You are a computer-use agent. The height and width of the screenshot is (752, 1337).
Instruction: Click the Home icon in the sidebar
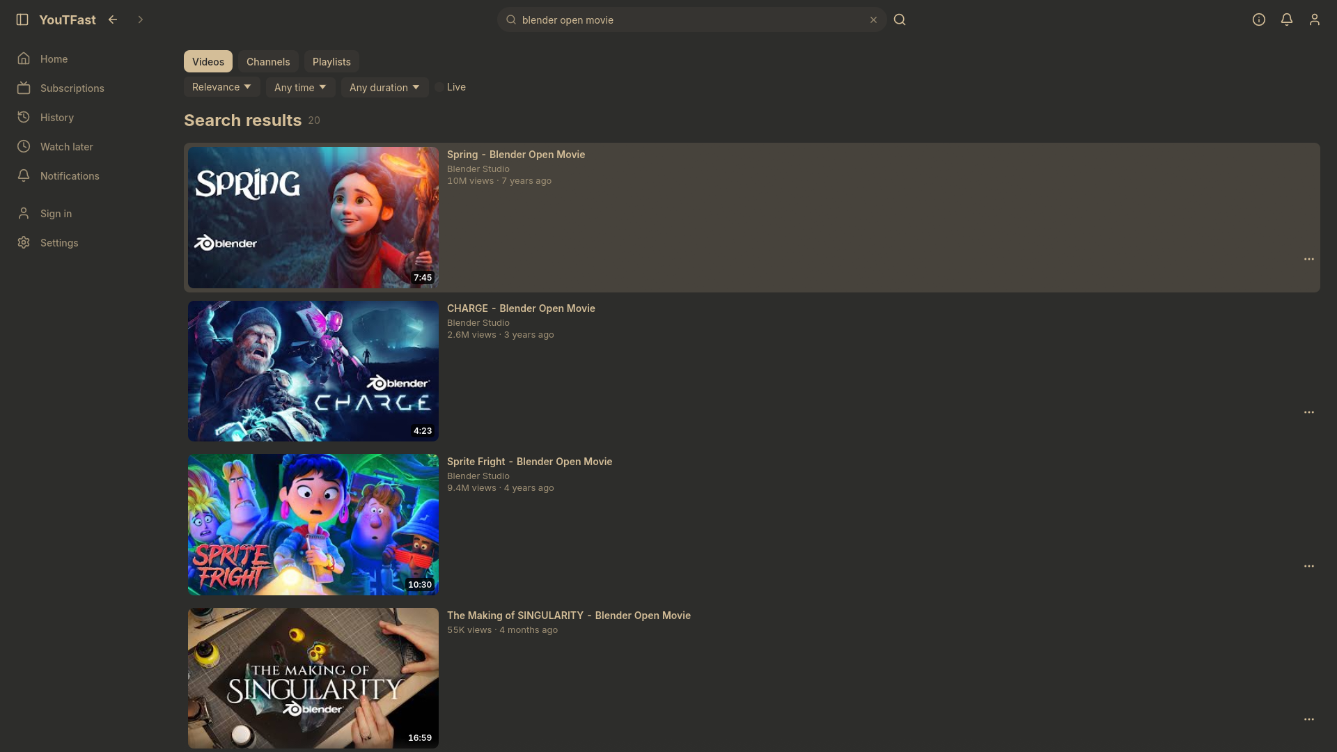pos(24,58)
